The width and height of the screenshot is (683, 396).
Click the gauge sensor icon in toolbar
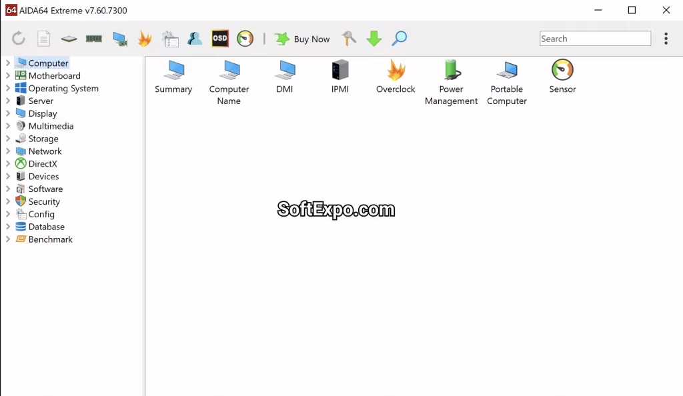pos(245,39)
